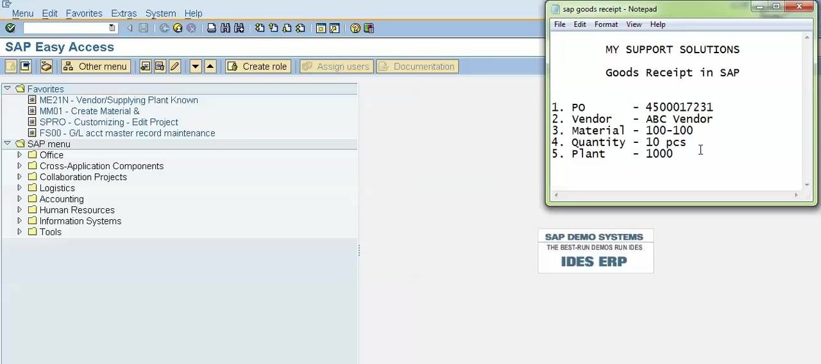The image size is (821, 364).
Task: Click the Notepad horizontal scrollbar right arrow
Action: point(796,195)
